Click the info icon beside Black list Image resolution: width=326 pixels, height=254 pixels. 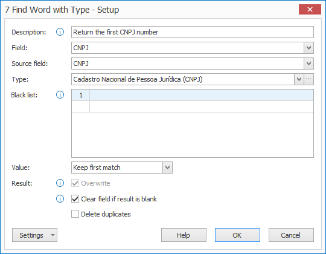tap(60, 95)
